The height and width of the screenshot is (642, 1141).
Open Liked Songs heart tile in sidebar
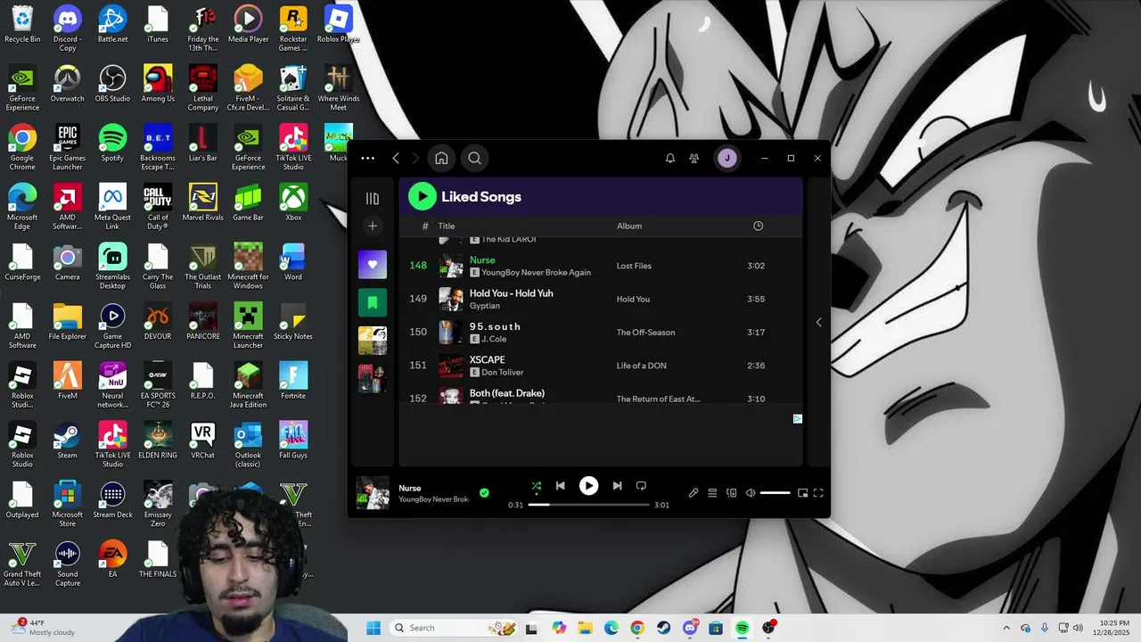pos(373,264)
